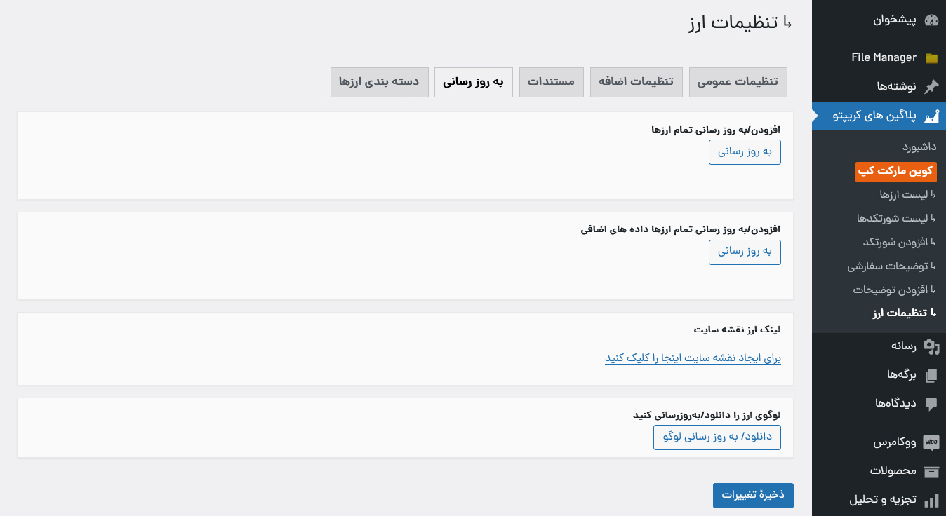Click the تجزیه و تحلیل bar chart icon
Screen dimensions: 946x516
(x=931, y=501)
